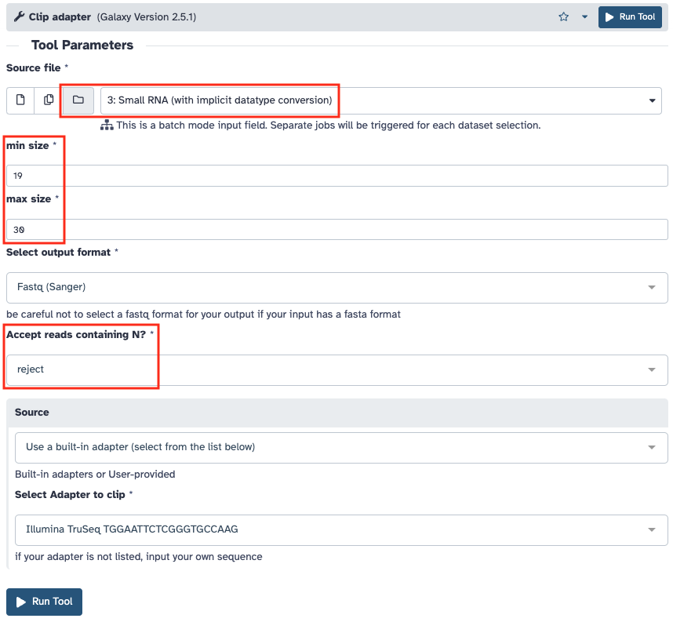
Task: Open the Select Adapter to clip dropdown
Action: click(x=341, y=529)
